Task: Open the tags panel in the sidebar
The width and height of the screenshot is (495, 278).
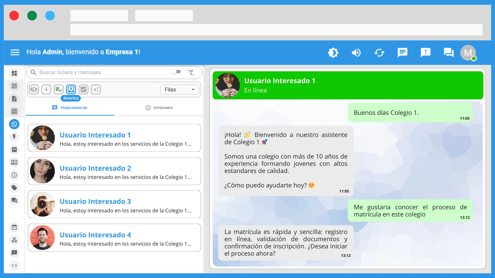Action: [x=14, y=188]
